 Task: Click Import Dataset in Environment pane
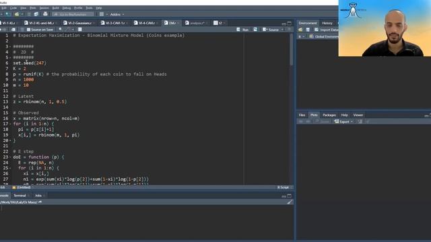327,30
